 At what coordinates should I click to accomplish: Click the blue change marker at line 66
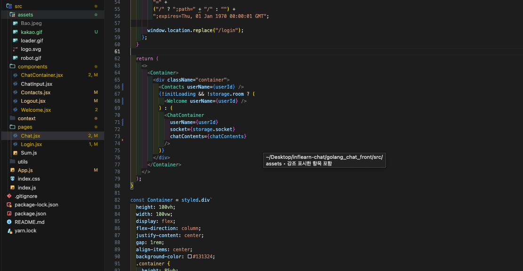tap(122, 87)
